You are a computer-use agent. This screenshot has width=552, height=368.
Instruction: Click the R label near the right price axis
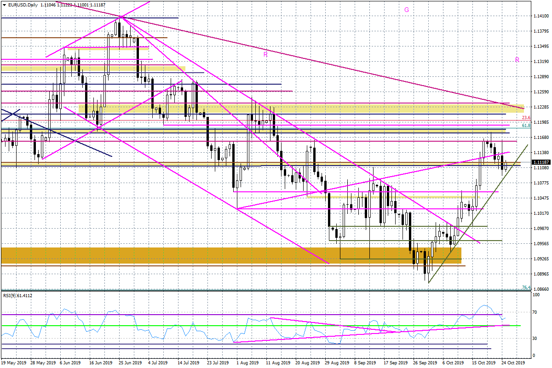click(x=517, y=60)
